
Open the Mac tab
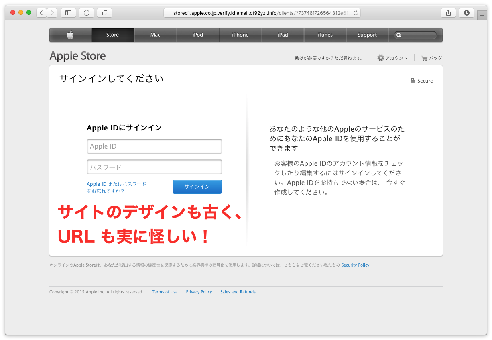click(x=155, y=35)
